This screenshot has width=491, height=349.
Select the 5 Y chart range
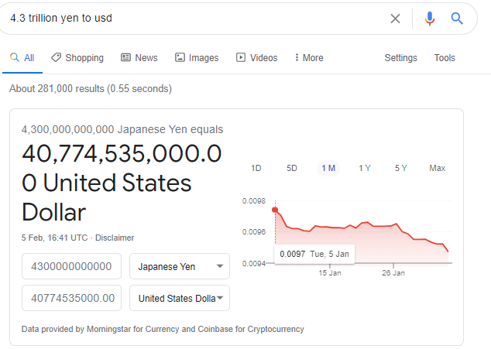(x=401, y=169)
